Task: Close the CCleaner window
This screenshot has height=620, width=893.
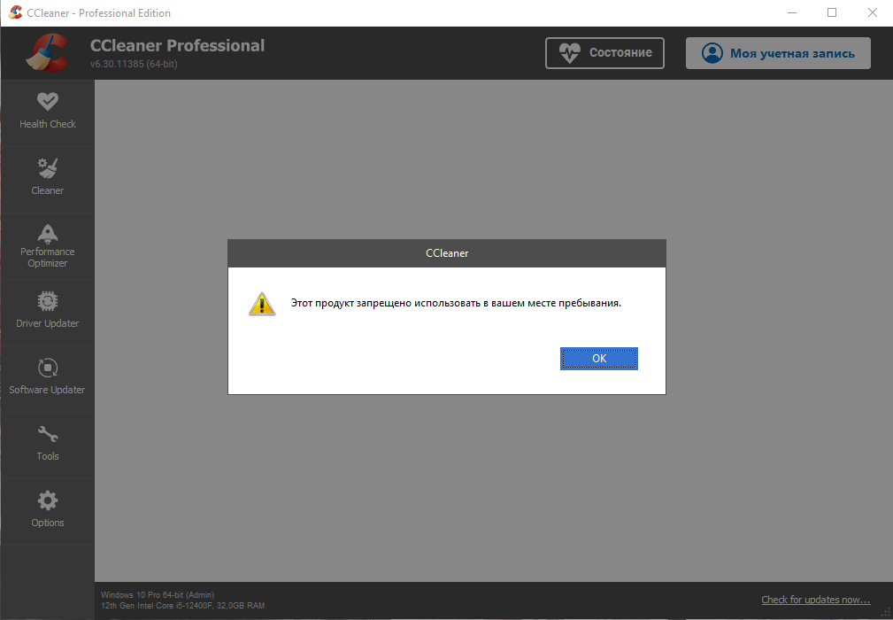Action: point(872,12)
